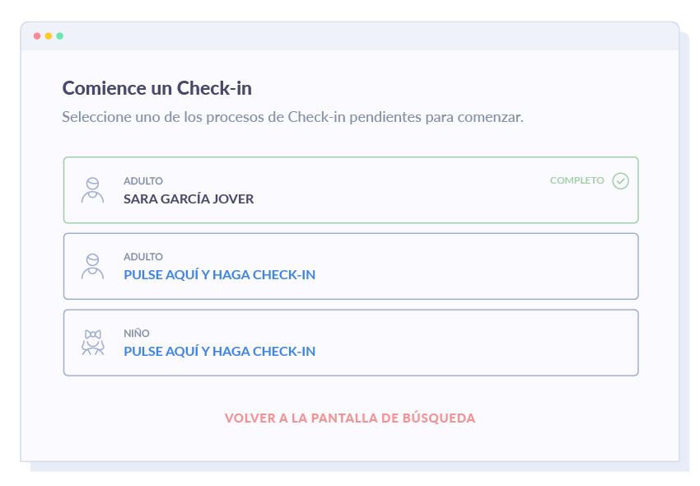Select the name SARA GARCÍA JOVER
The height and width of the screenshot is (486, 700).
(189, 199)
